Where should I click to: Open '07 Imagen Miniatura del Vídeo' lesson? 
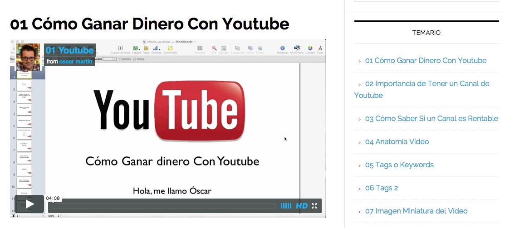click(416, 211)
